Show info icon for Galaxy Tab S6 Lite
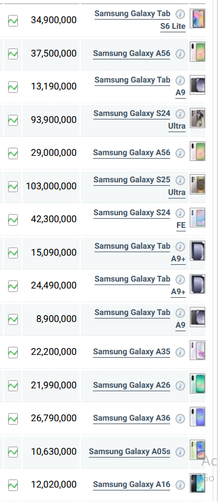218x502 pixels. (181, 14)
